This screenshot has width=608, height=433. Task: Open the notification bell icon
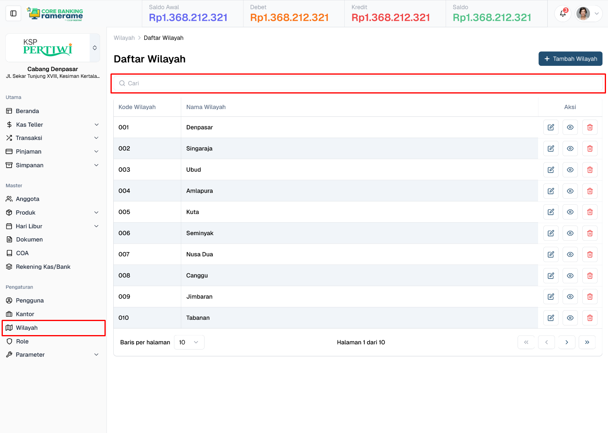(x=563, y=14)
